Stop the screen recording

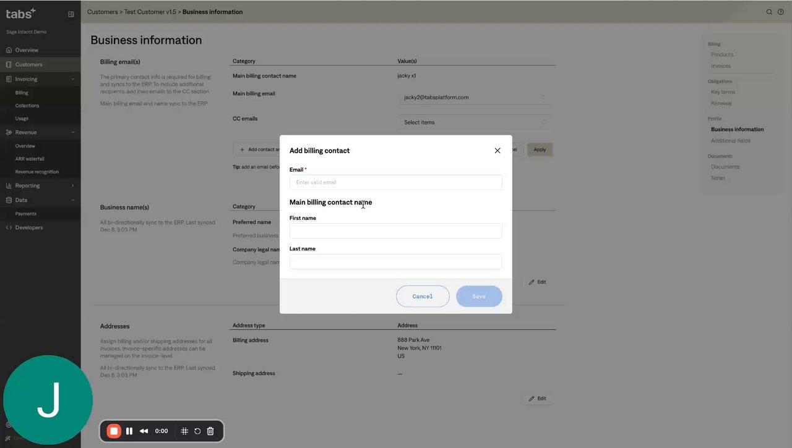114,431
